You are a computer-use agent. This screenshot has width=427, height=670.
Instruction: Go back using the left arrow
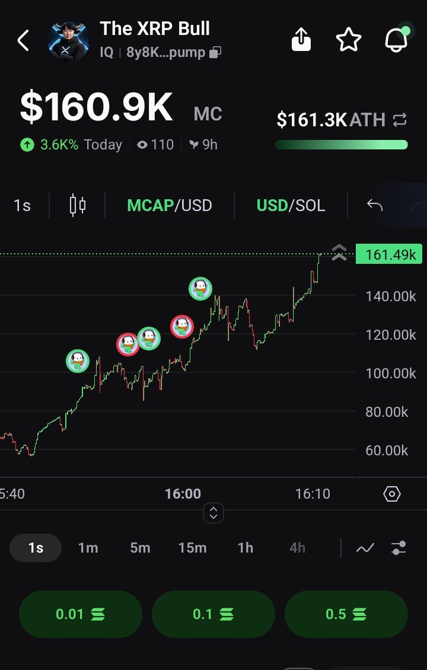tap(24, 40)
